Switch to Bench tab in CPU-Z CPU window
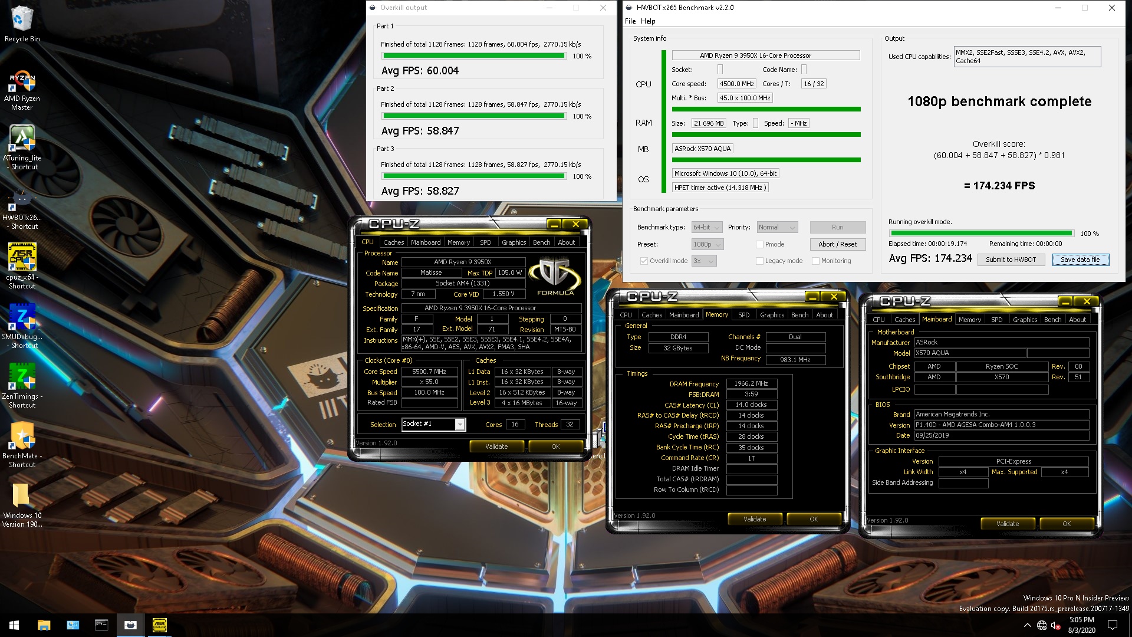This screenshot has width=1132, height=637. coord(541,242)
